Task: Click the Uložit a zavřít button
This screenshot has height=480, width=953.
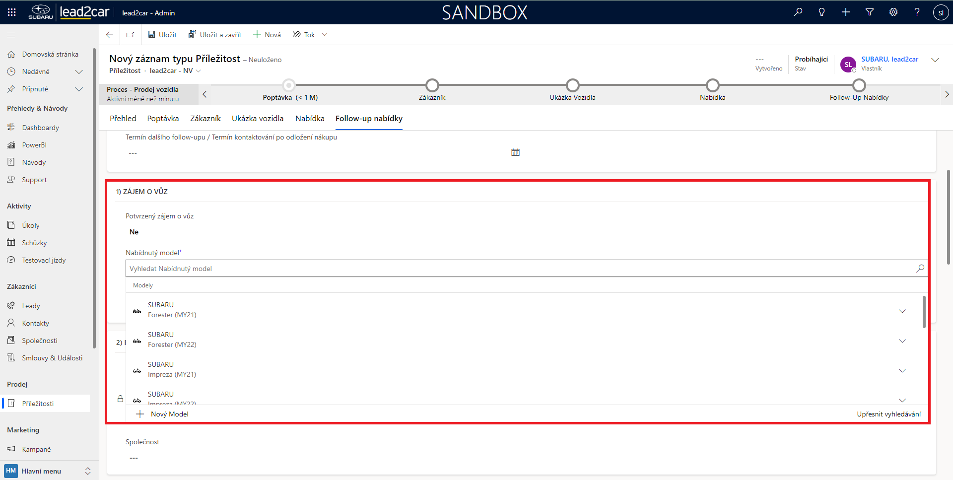Action: [215, 35]
